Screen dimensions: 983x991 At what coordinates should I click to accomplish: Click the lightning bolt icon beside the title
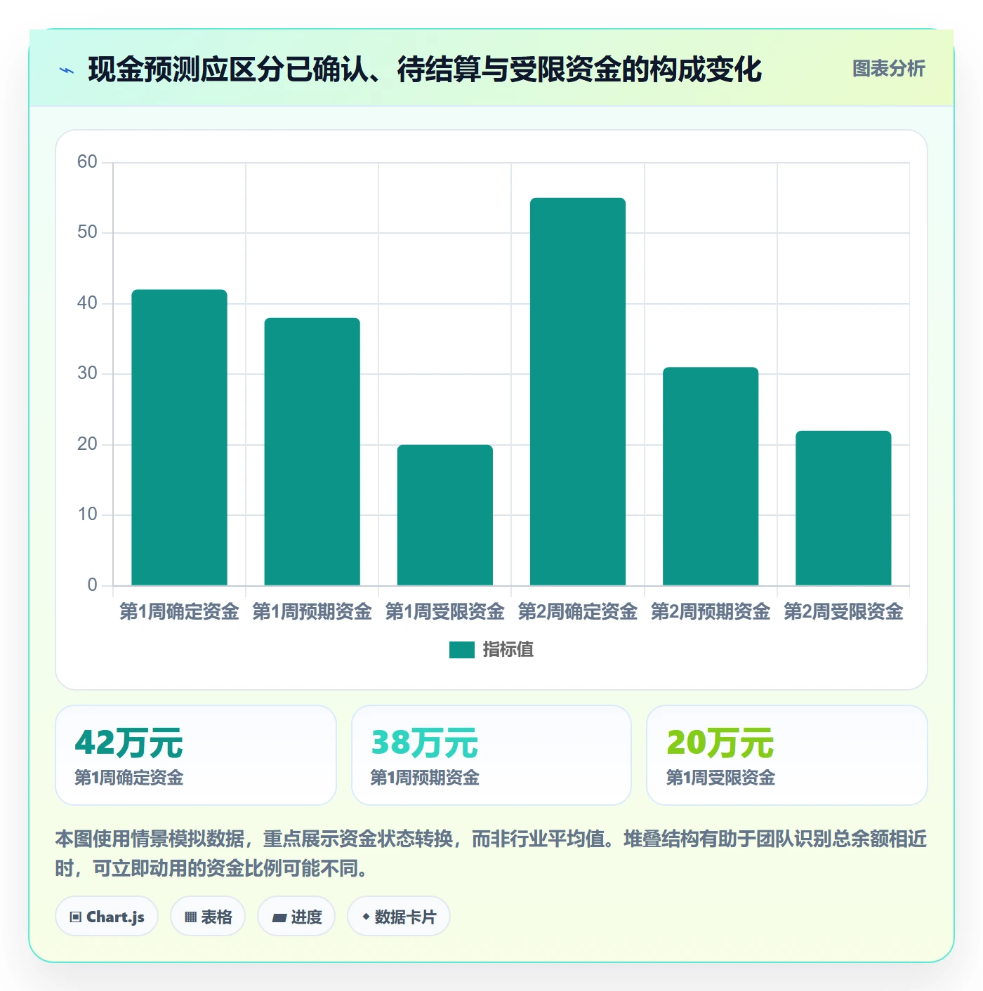pos(67,70)
